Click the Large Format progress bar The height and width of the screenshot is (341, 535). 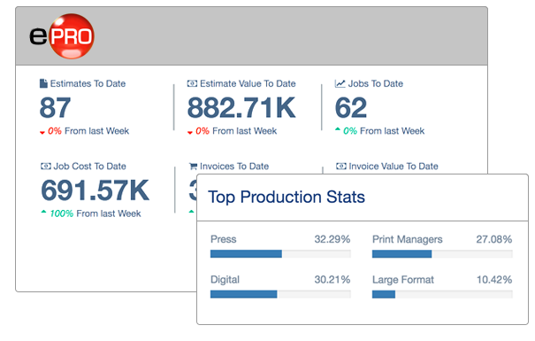point(442,294)
